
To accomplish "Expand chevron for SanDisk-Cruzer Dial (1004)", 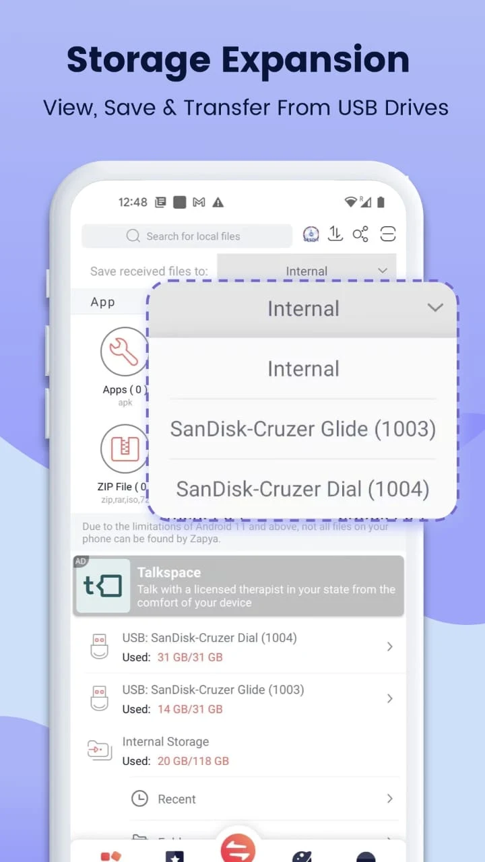I will (389, 646).
